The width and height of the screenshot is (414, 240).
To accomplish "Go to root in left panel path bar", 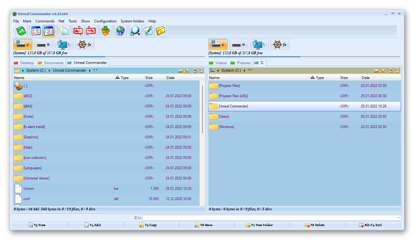I will point(181,71).
